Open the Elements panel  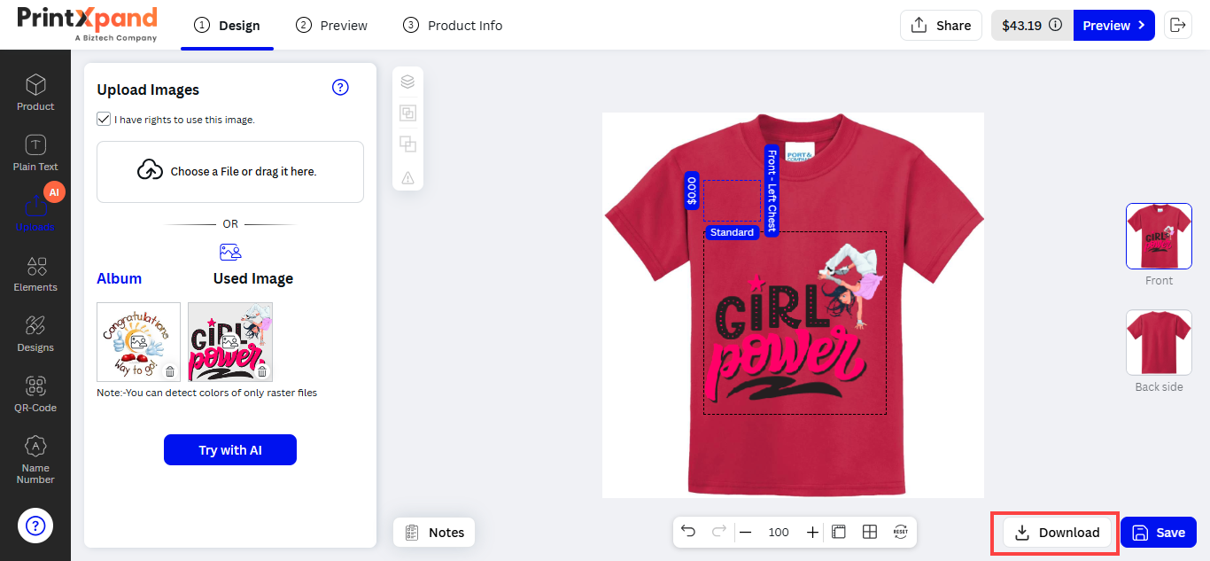tap(35, 274)
